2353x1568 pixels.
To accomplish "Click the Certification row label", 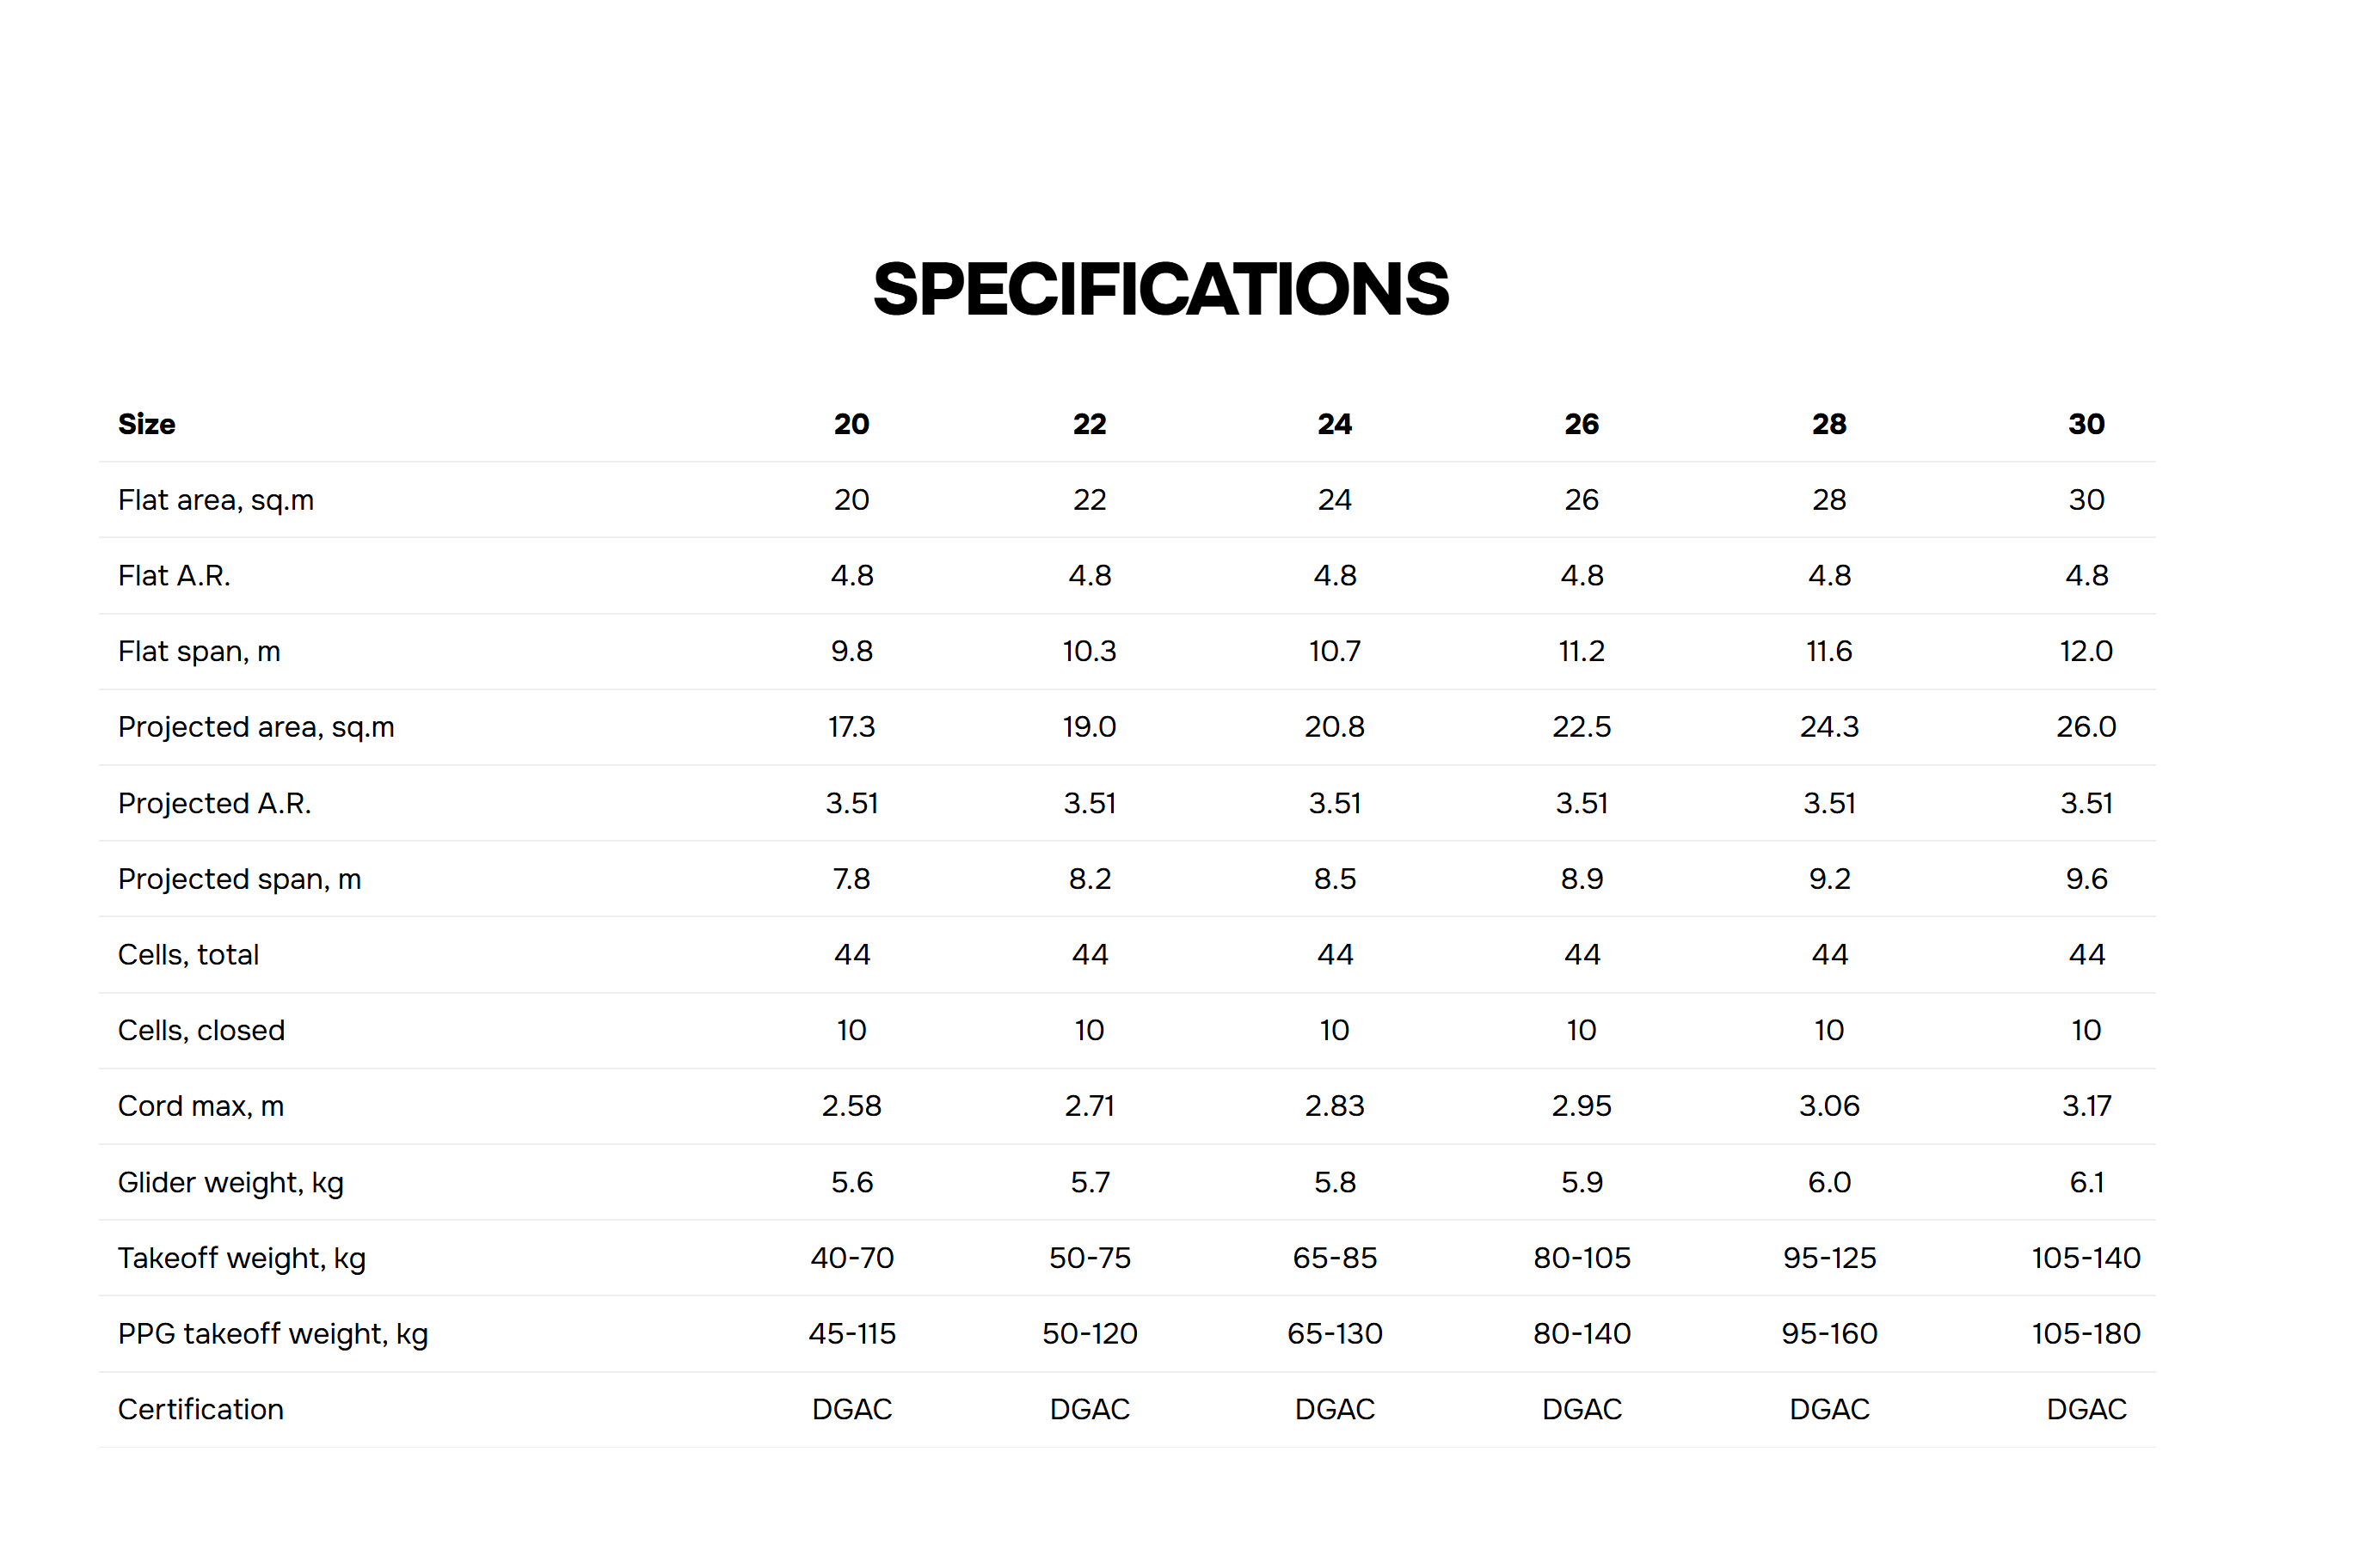I will tap(201, 1410).
